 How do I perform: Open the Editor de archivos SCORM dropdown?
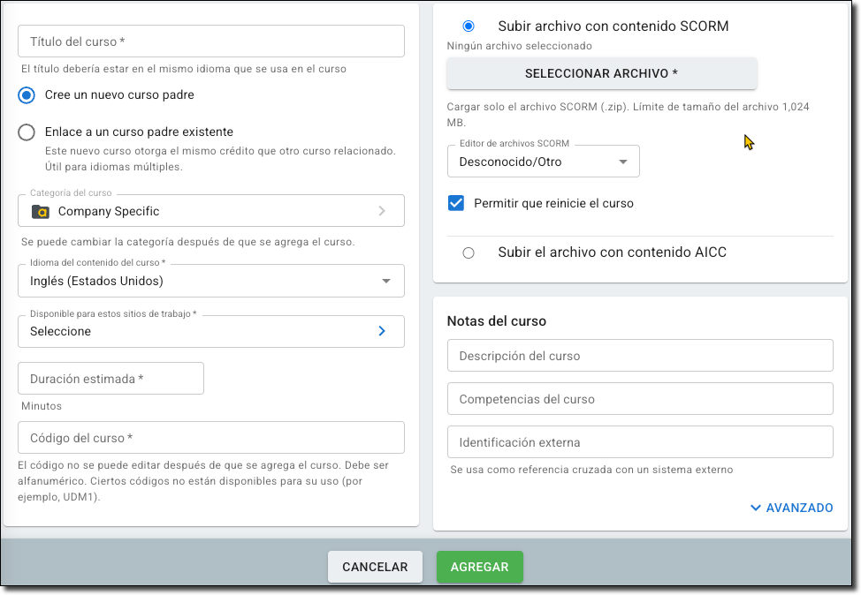[x=544, y=162]
